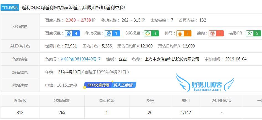Click the 移动词数 column header
The width and height of the screenshot is (262, 120).
pyautogui.click(x=62, y=101)
